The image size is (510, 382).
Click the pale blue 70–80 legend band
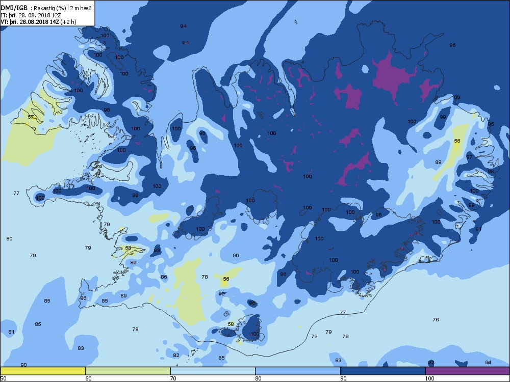[x=213, y=371]
